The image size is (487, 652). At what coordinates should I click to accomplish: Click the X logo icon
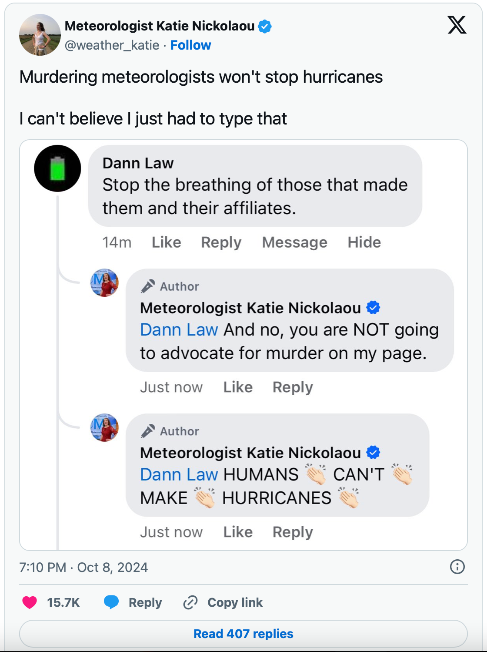457,25
